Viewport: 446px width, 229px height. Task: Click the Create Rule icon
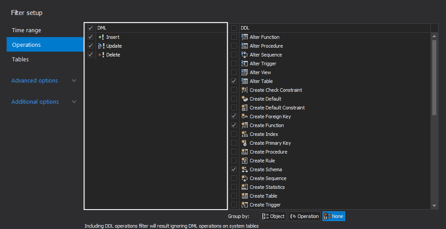point(244,161)
